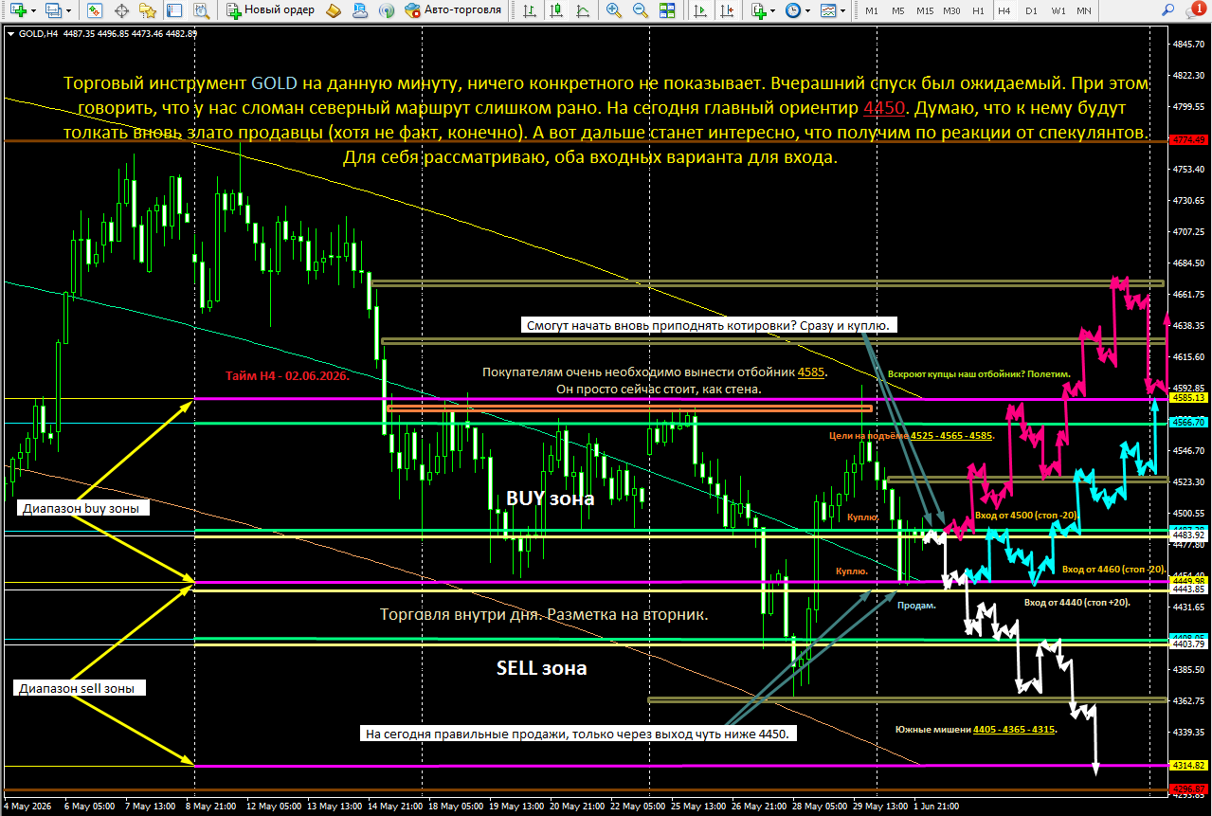
Task: Click the Profiles icon
Action: point(53,10)
